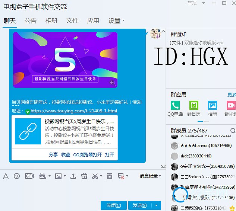Viewport: 236px width, 211px height.
Task: Click the green V verified link badge
Action: (28, 112)
